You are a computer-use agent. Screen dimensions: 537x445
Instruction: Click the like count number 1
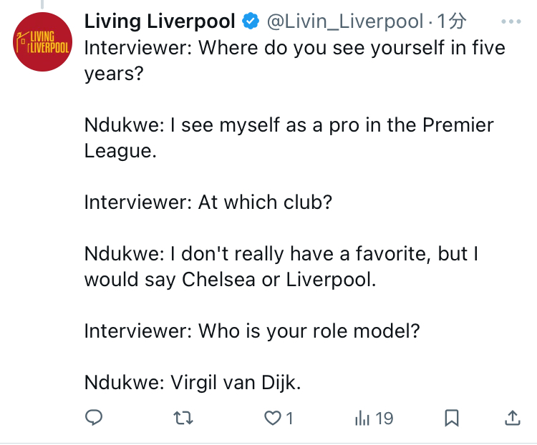[x=289, y=418]
